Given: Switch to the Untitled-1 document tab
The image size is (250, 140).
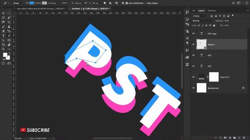Looking at the screenshot, I should pos(91,9).
